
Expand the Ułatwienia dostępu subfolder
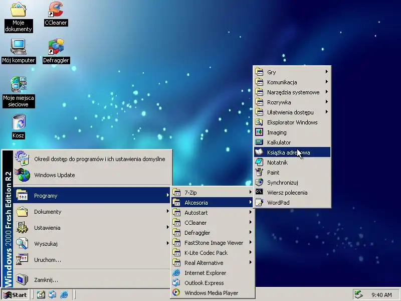pyautogui.click(x=292, y=112)
